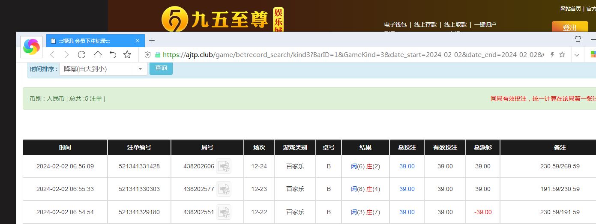
Task: Click the new tab plus button
Action: pos(152,41)
